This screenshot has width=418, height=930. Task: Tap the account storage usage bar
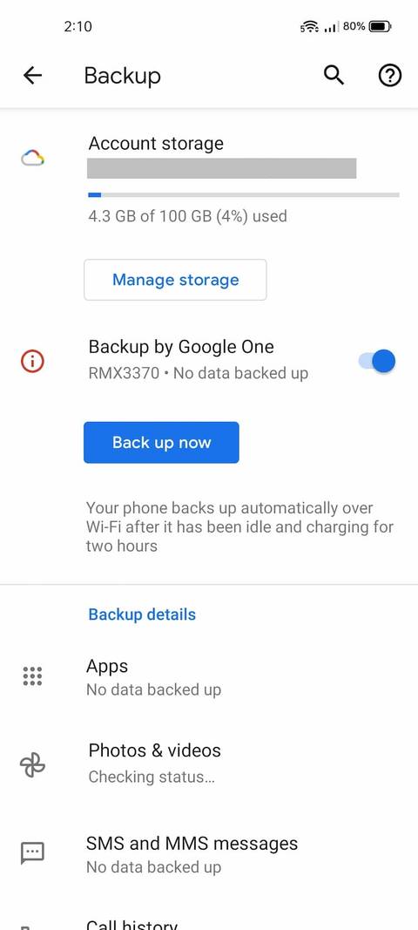click(243, 194)
